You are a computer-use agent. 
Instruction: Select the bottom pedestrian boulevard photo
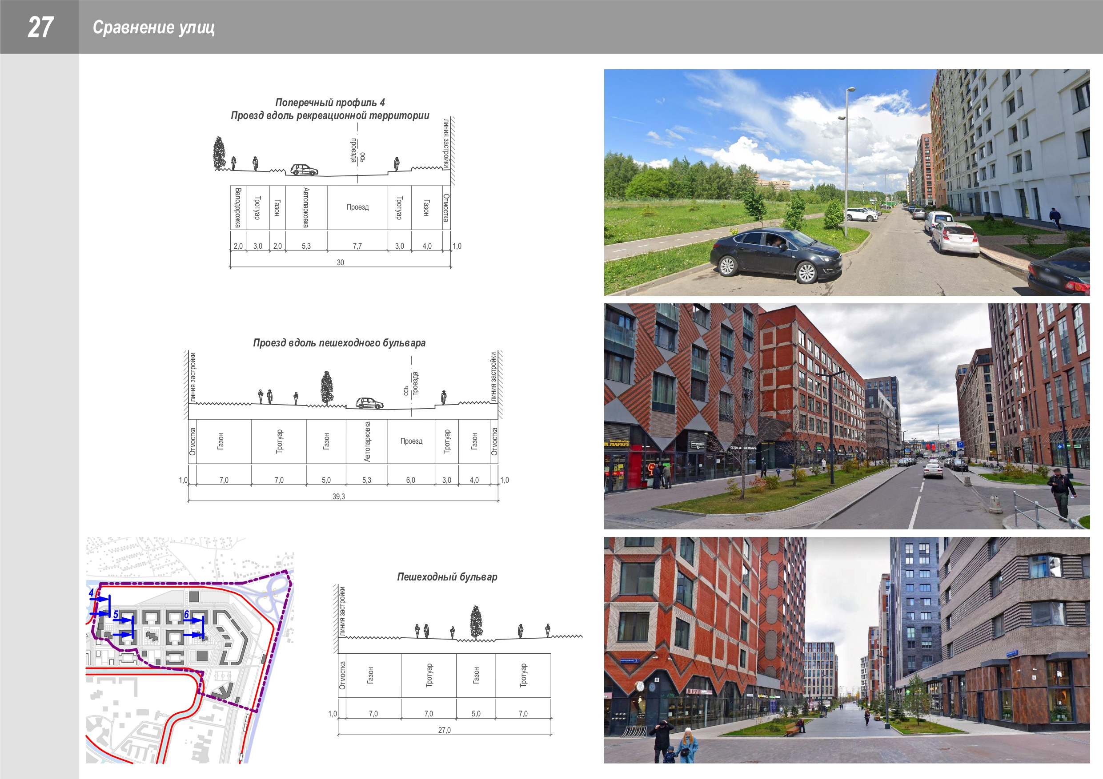[x=846, y=650]
